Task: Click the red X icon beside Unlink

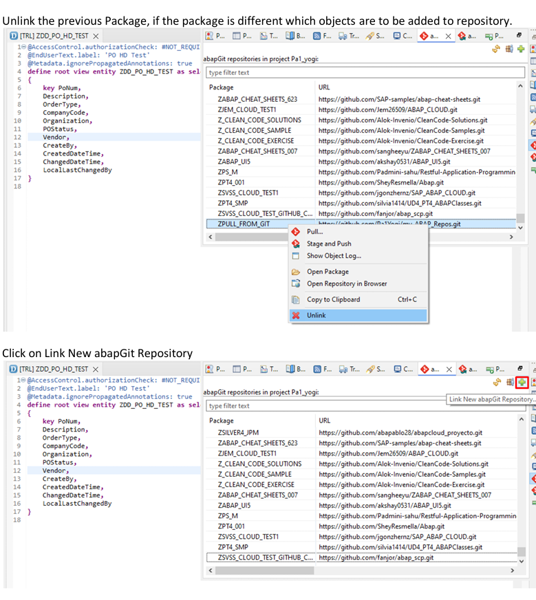Action: click(296, 315)
